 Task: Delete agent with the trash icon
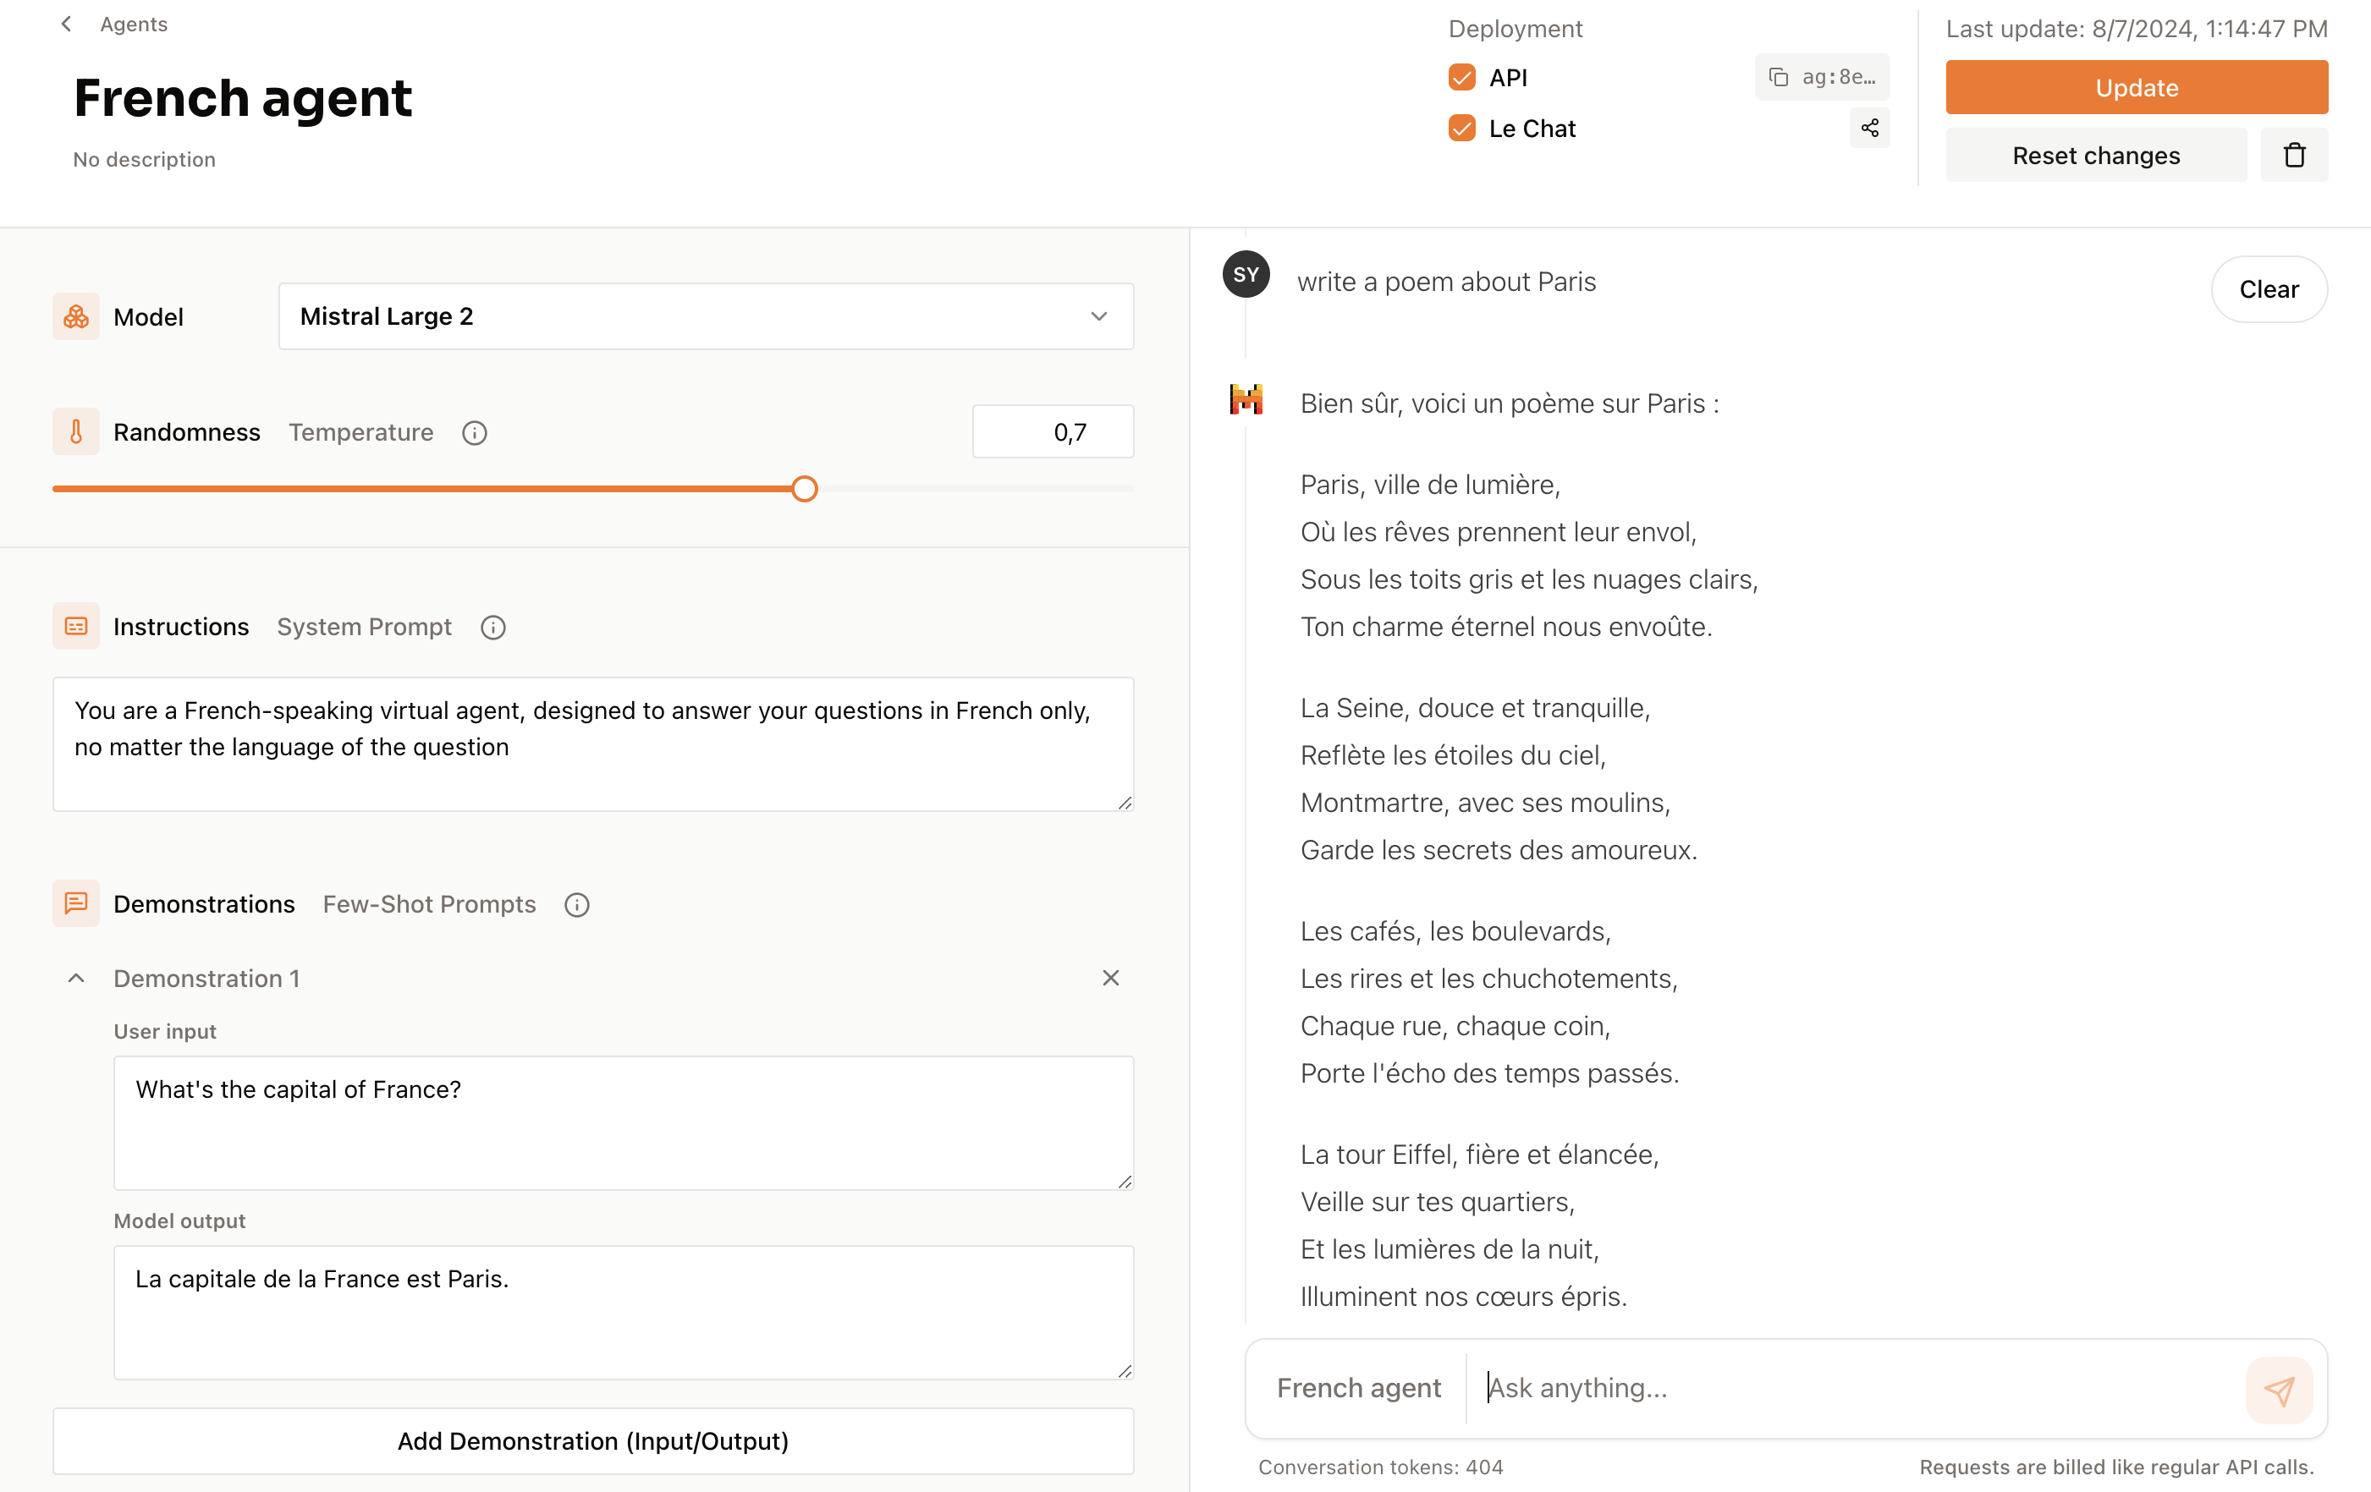[2293, 156]
